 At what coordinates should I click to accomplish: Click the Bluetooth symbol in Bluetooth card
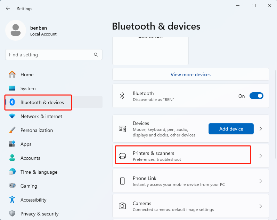click(x=122, y=96)
